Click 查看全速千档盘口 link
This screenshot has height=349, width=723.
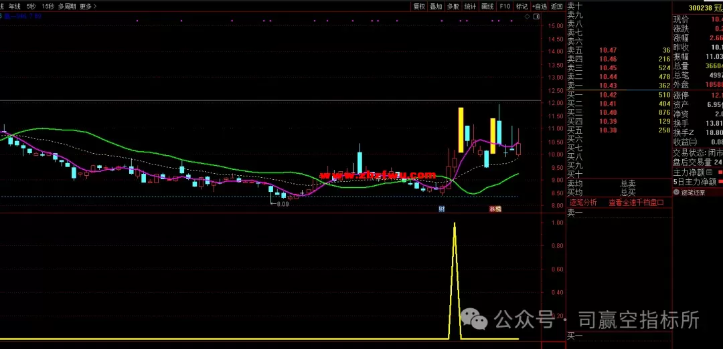tap(636, 202)
